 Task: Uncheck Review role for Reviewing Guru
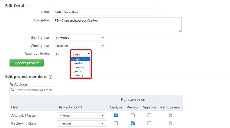click(133, 123)
